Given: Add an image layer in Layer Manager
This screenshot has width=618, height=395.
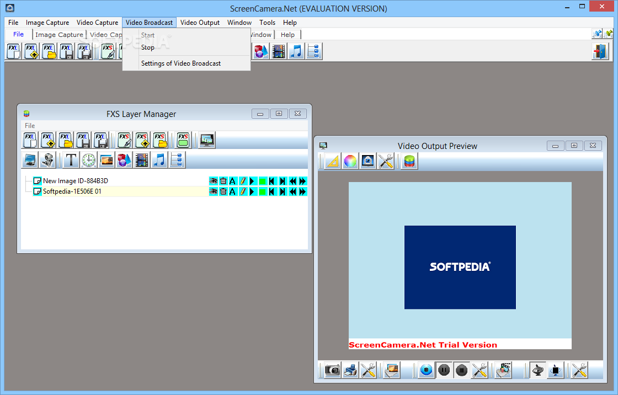Looking at the screenshot, I should tap(106, 160).
